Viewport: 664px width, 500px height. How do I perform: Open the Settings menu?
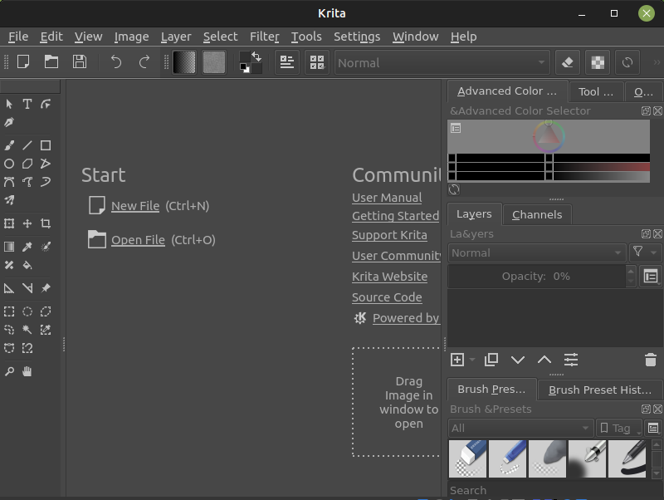tap(357, 37)
